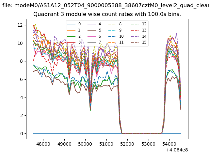
Task: Click dashed red legend entry 13
Action: pos(135,30)
